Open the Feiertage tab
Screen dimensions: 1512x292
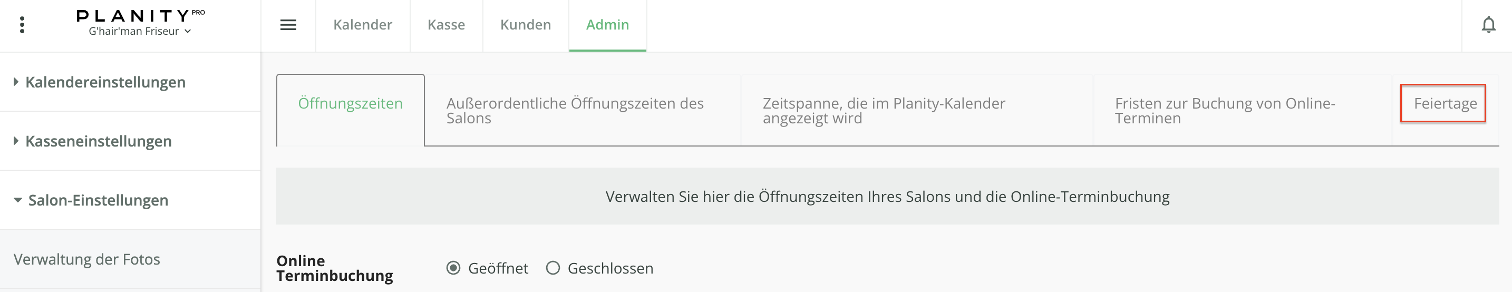1445,104
